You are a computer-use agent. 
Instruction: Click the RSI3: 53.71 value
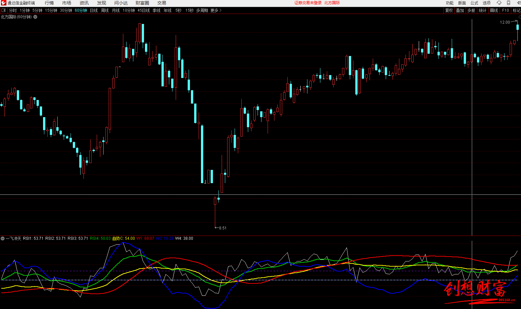tap(78, 238)
